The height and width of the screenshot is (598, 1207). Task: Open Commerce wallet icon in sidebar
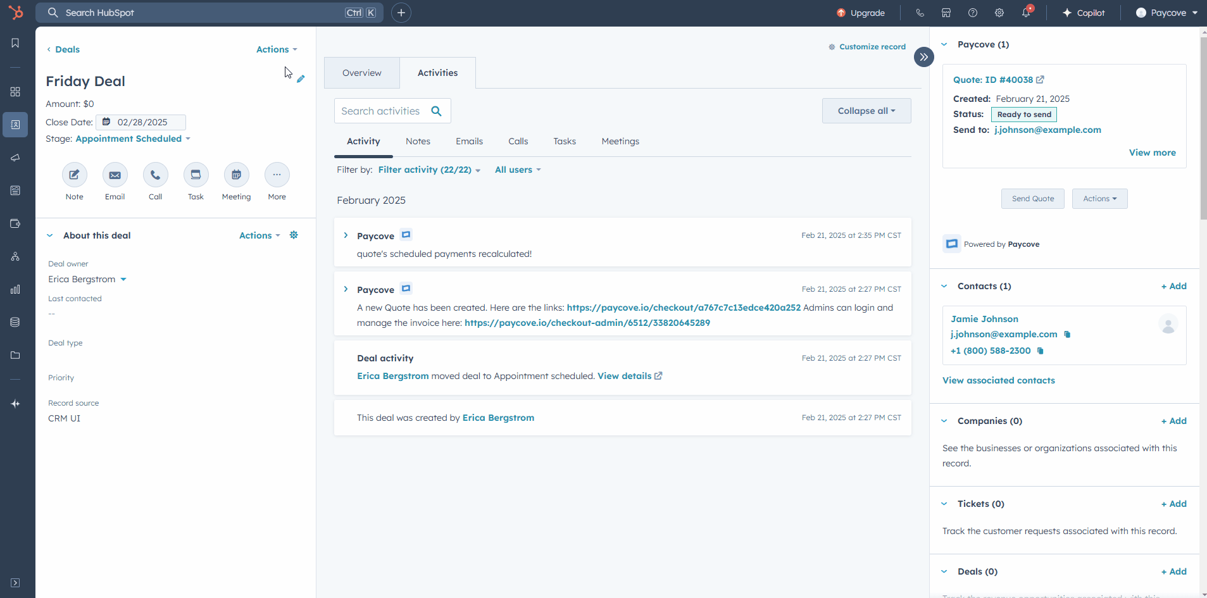(15, 223)
